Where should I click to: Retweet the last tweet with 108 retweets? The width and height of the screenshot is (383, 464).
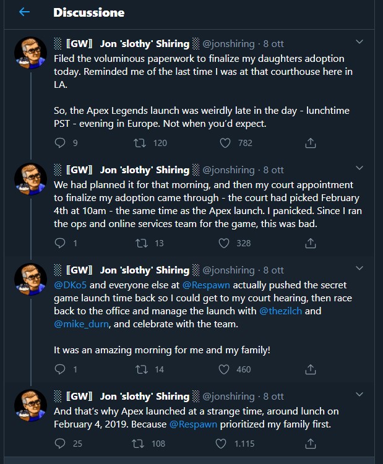coord(140,444)
